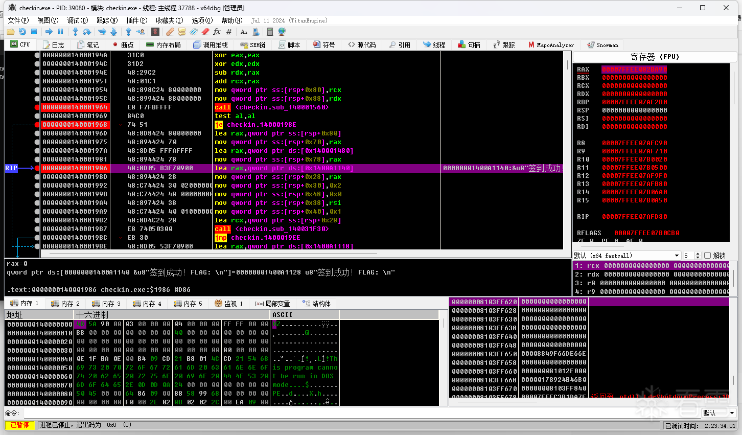Execute till return up-arrow icon

click(x=128, y=32)
